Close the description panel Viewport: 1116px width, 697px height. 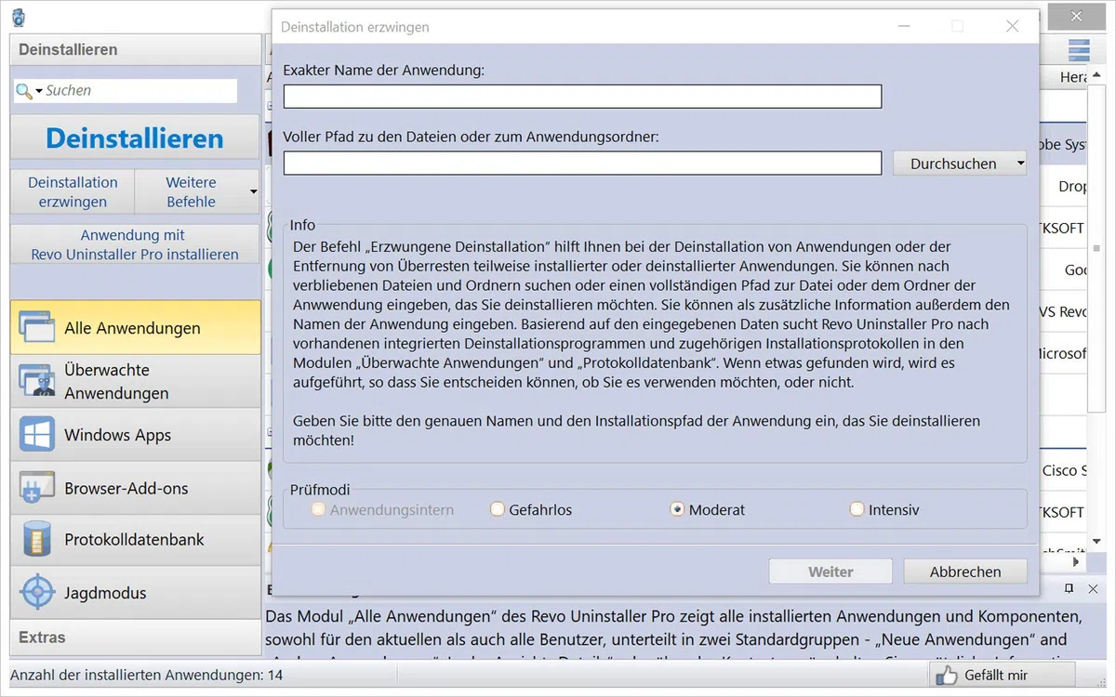(1094, 588)
